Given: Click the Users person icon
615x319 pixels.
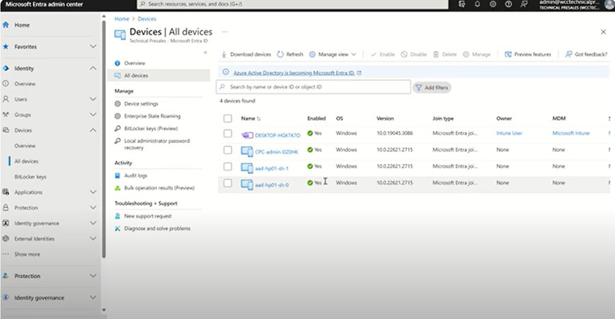Looking at the screenshot, I should point(6,99).
